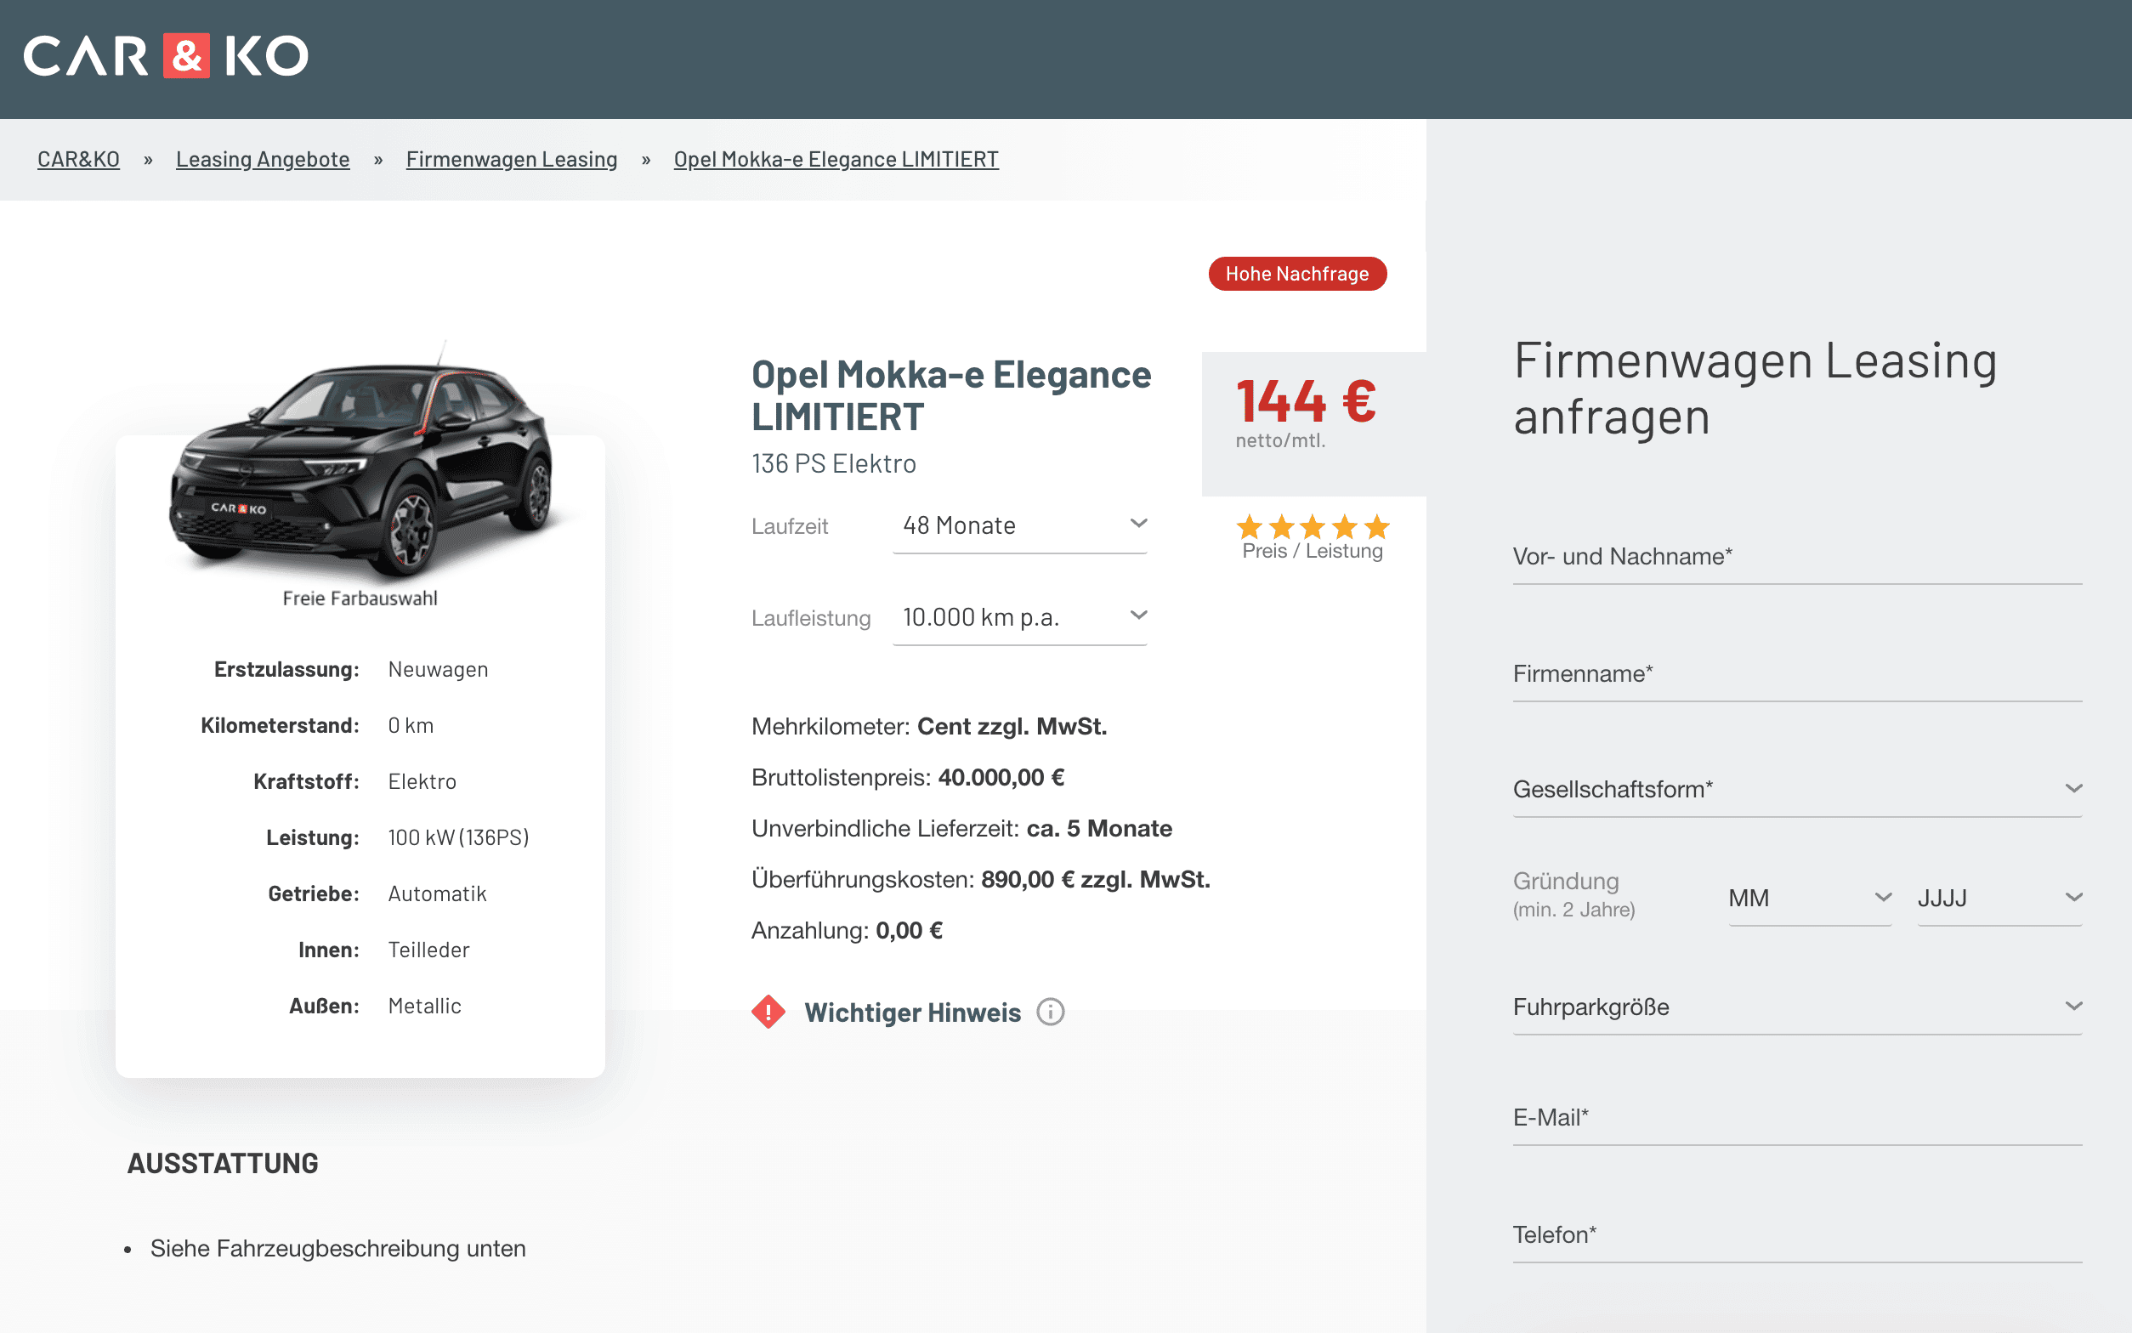Click the info icon beside Wichtiger Hinweis

point(1051,1011)
